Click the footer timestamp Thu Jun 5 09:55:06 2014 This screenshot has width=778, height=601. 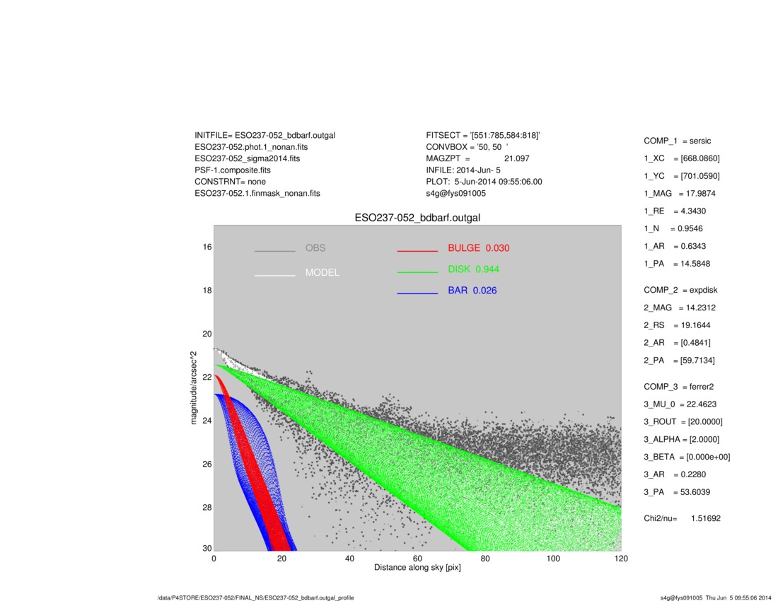point(738,598)
